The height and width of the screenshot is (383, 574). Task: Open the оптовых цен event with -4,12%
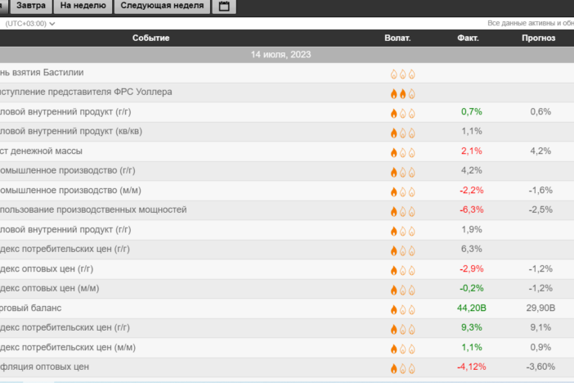[x=44, y=367]
